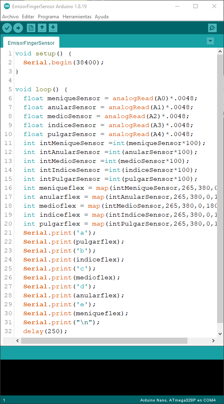Viewport: 224px width, 404px height.
Task: Select the EmisorFingerSensor tab
Action: [x=31, y=43]
